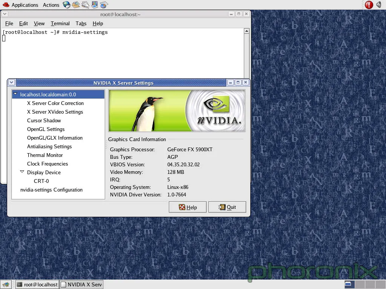Launch the email client from the top panel

click(76, 5)
